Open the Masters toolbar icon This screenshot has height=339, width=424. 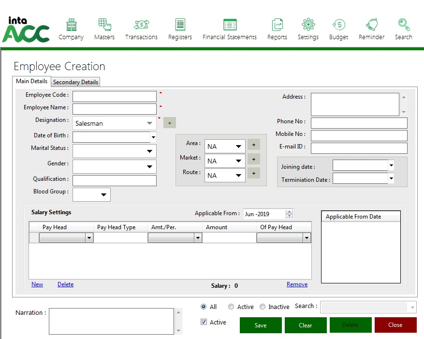104,29
